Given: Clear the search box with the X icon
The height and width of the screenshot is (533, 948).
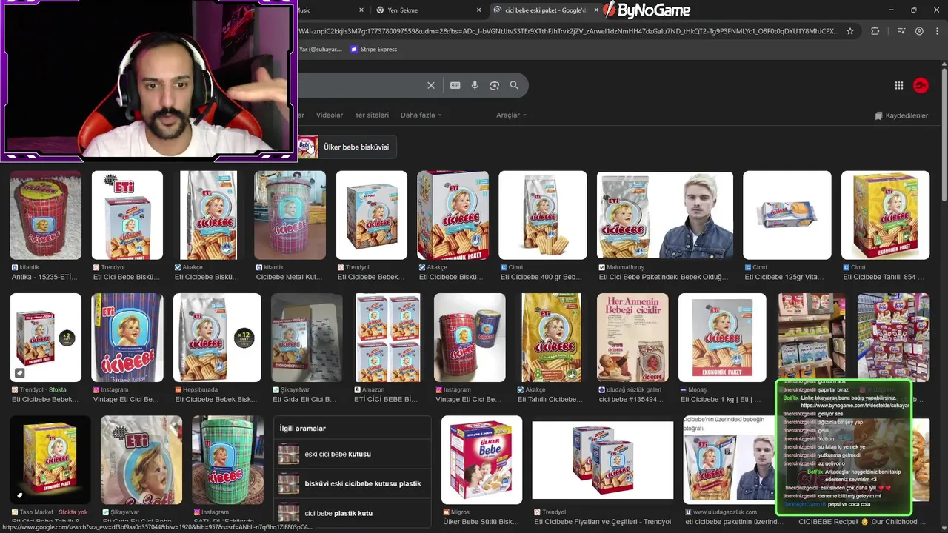Looking at the screenshot, I should 431,85.
